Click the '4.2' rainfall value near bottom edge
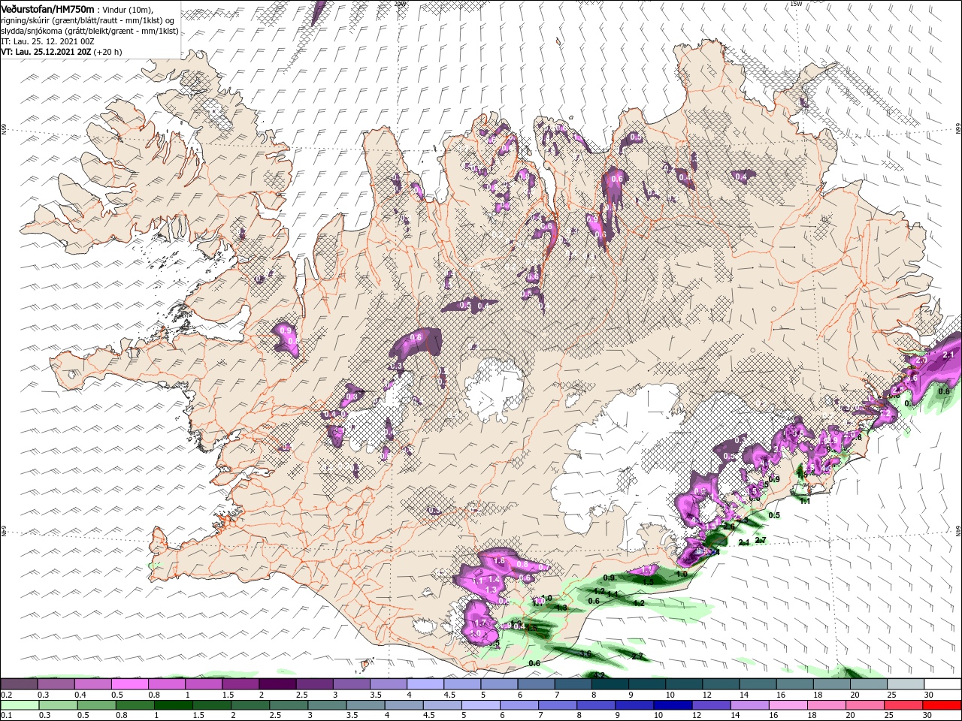 (599, 675)
